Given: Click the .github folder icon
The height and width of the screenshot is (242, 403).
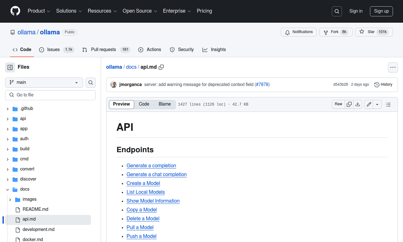Looking at the screenshot, I should tap(15, 109).
